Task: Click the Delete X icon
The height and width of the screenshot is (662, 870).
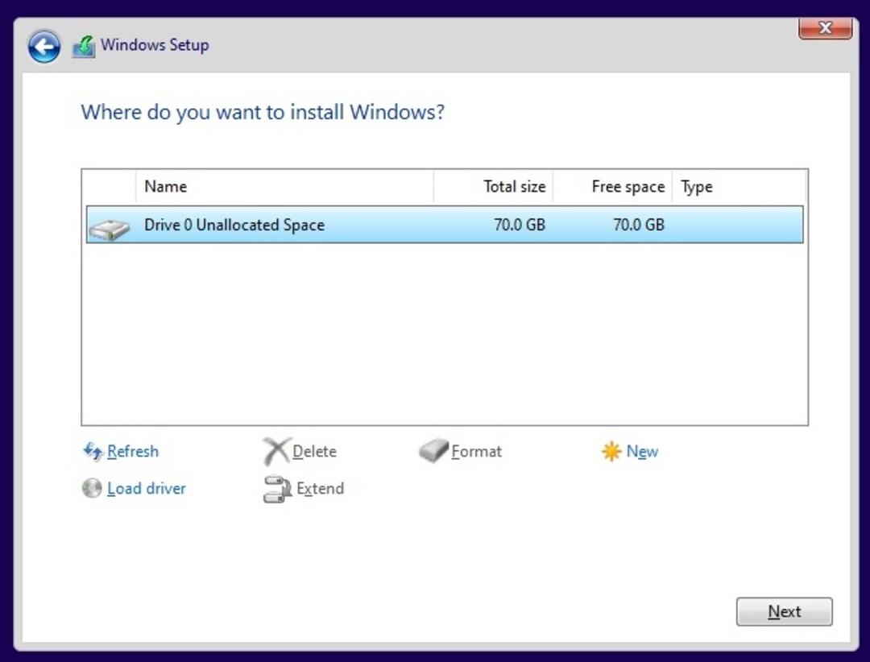Action: tap(275, 451)
